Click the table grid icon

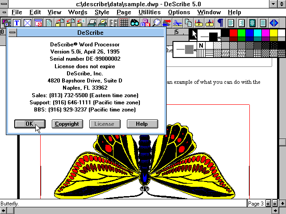pyautogui.click(x=124, y=23)
